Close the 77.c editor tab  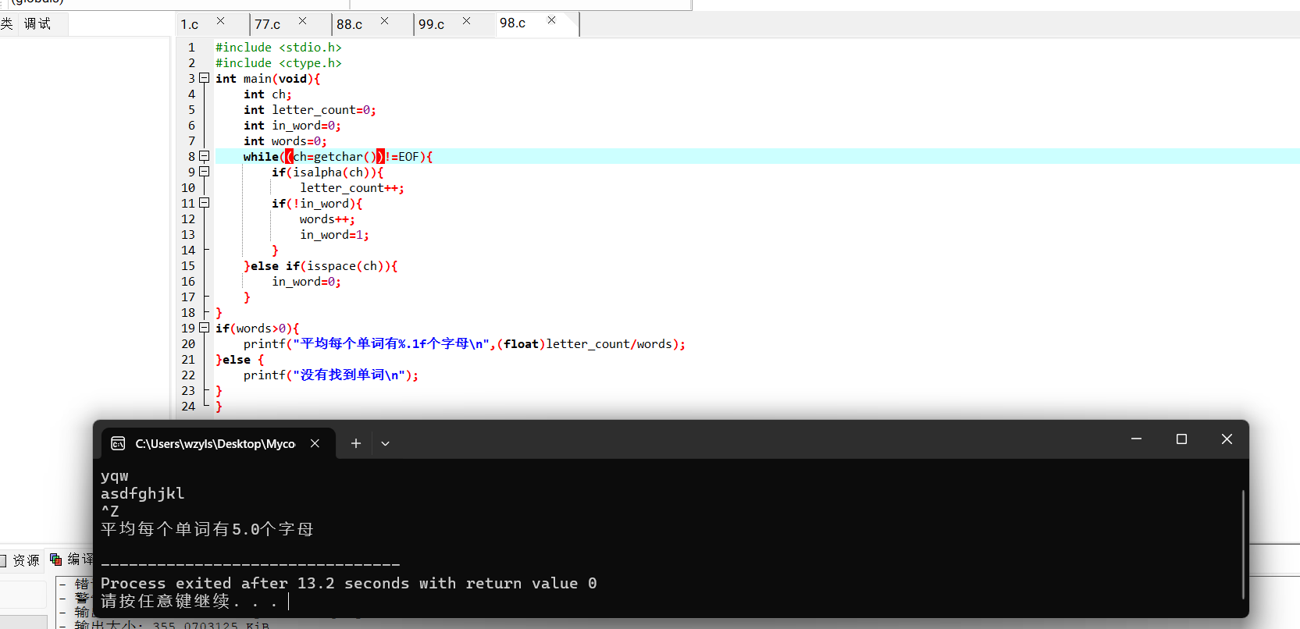(302, 21)
